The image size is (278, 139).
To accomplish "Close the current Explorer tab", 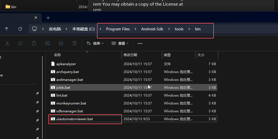I will click(x=36, y=18).
